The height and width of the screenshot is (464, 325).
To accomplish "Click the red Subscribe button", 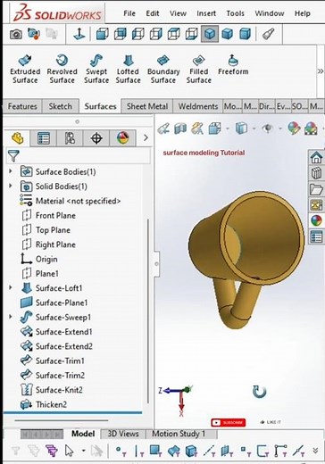I will 229,422.
